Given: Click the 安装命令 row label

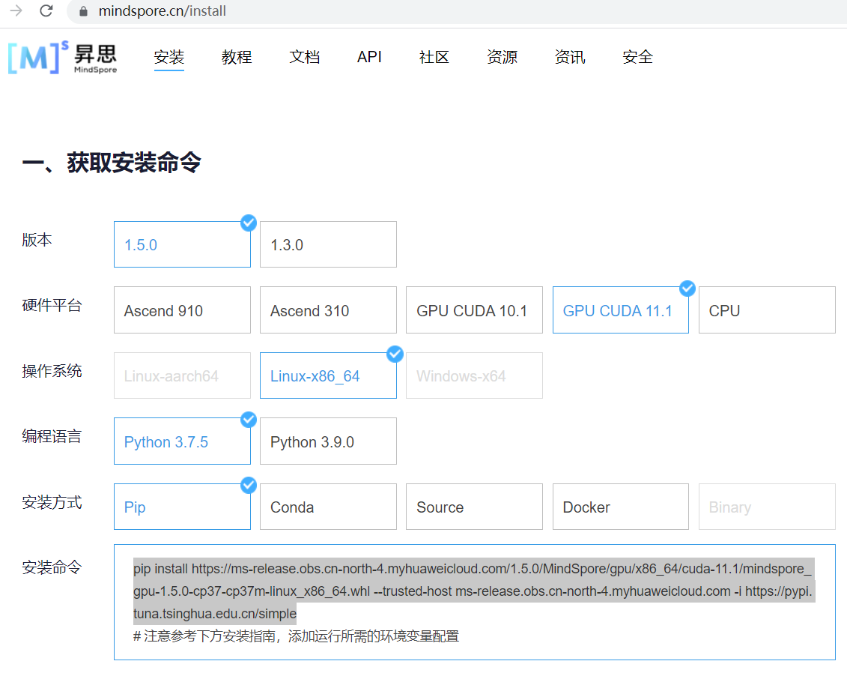Looking at the screenshot, I should pos(52,567).
